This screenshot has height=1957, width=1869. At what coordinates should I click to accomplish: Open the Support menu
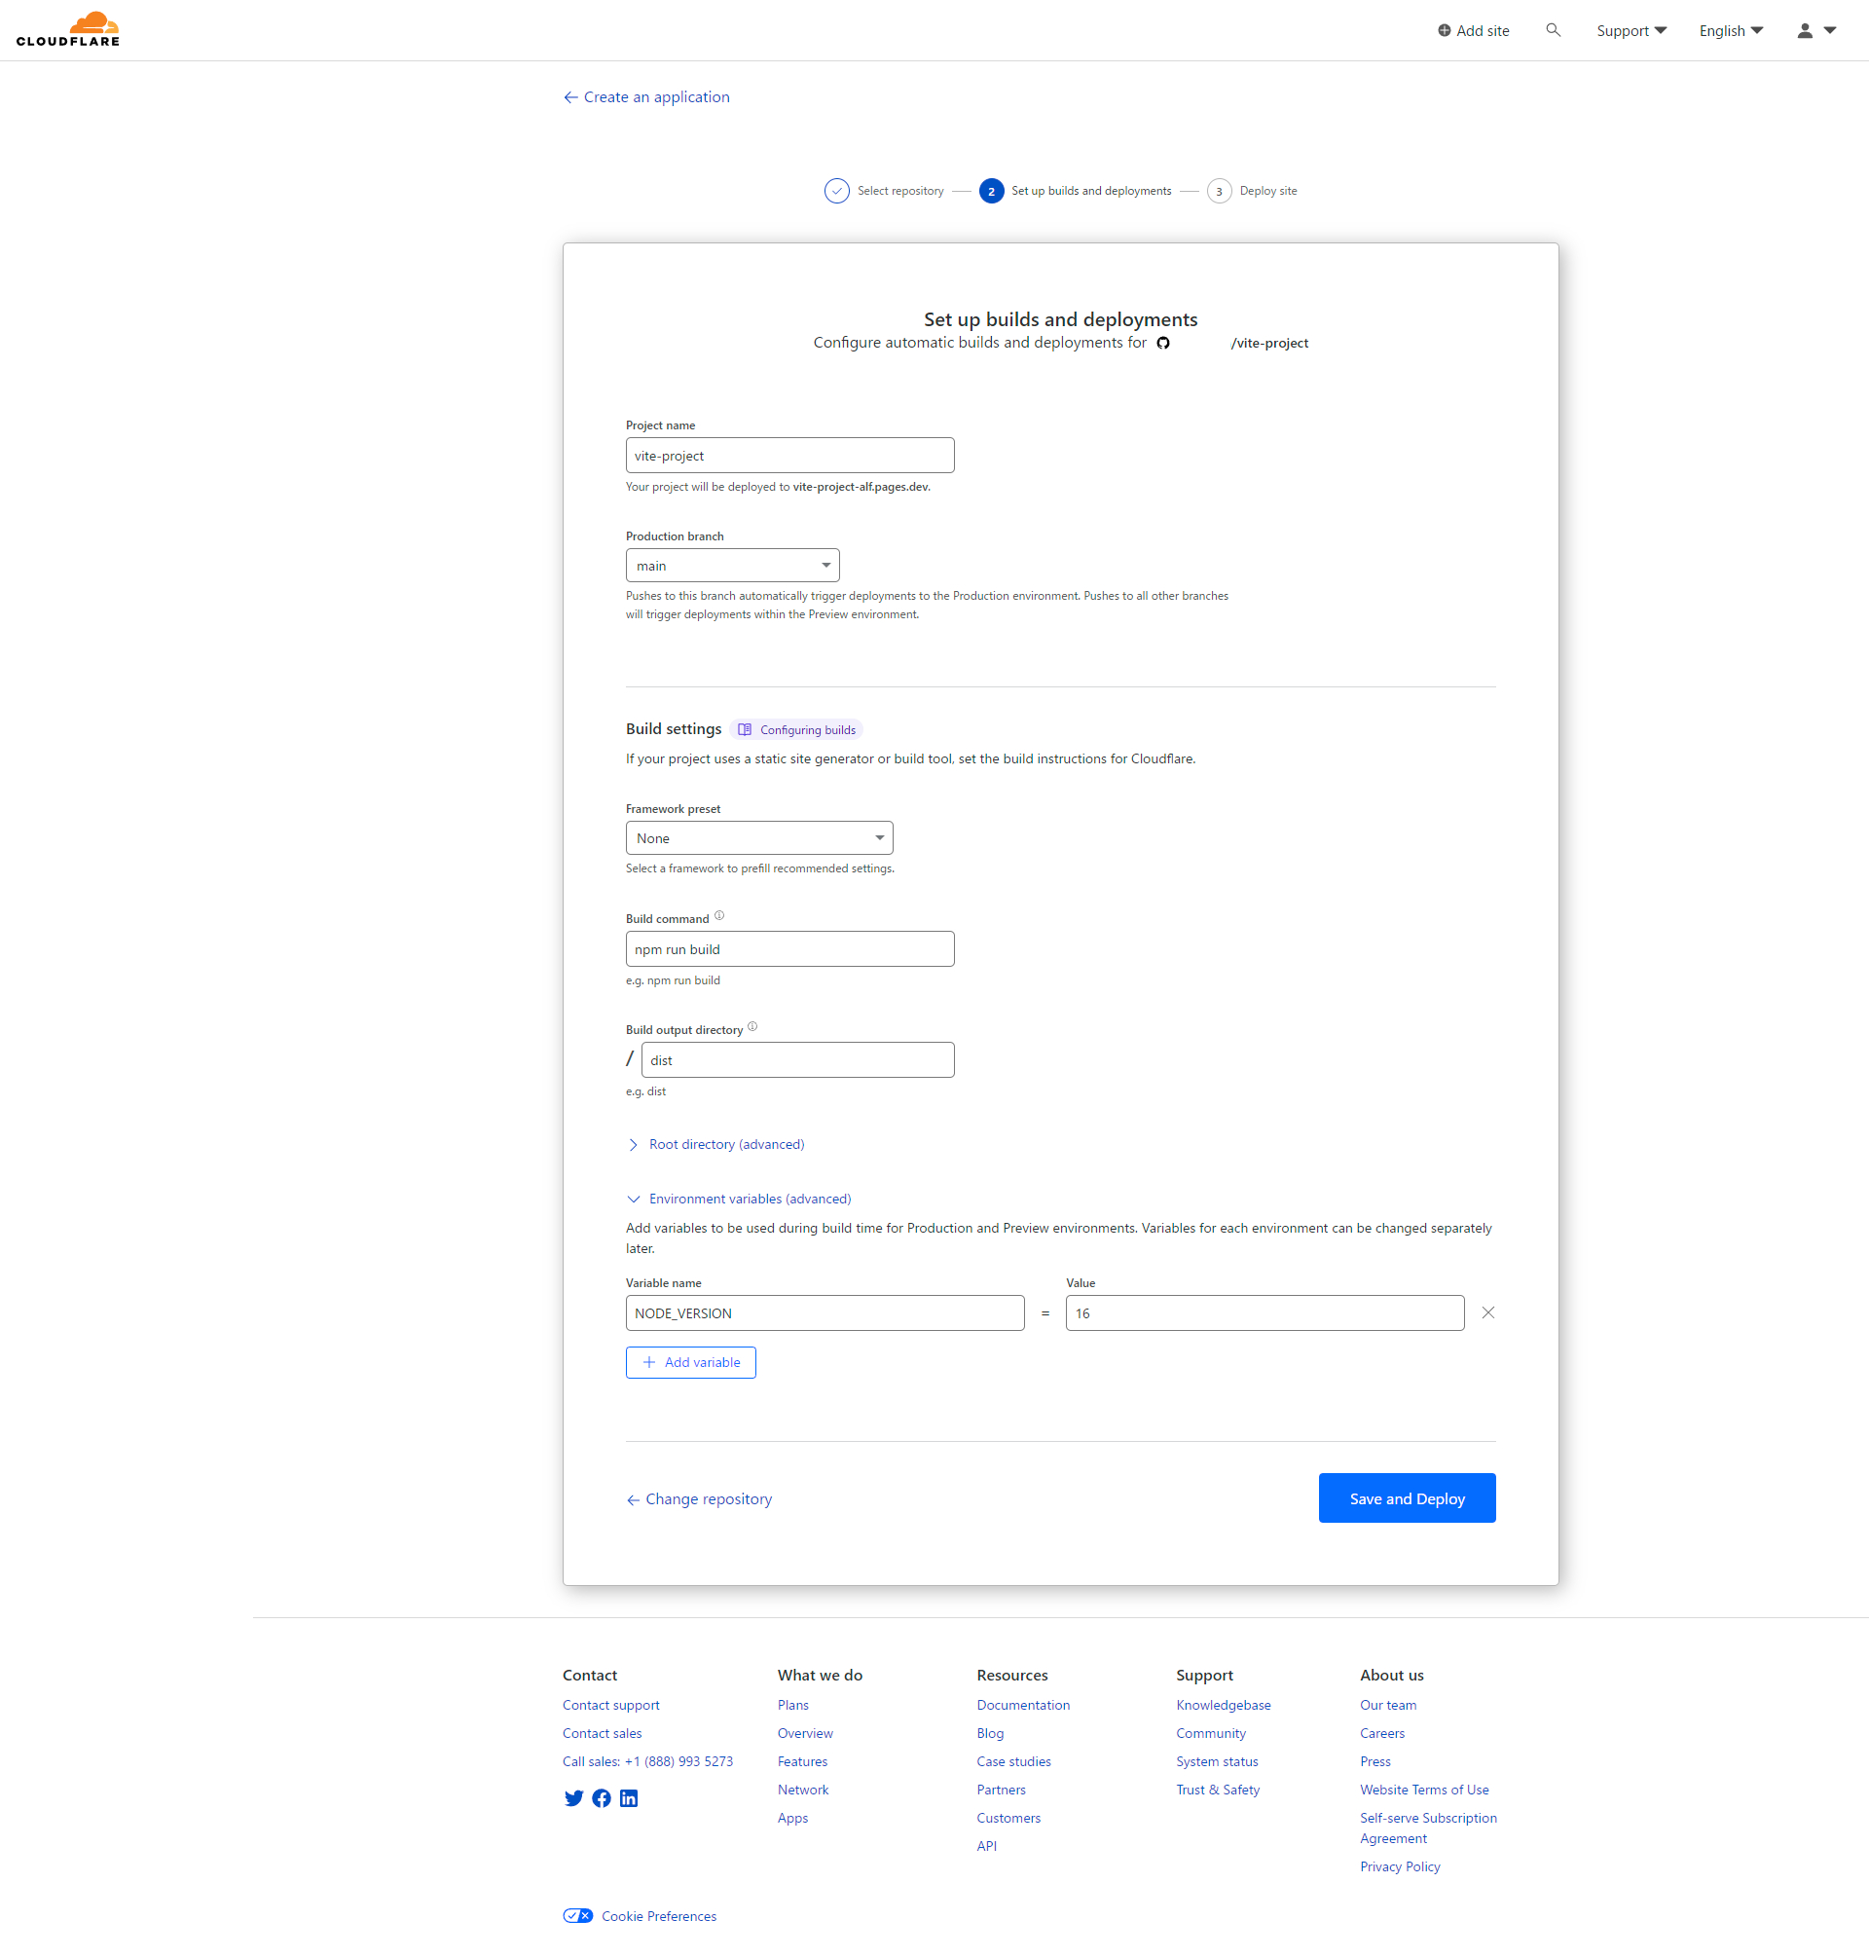click(1631, 31)
